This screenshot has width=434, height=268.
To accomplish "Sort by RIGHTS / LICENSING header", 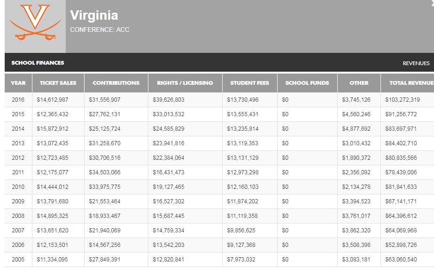I will (x=185, y=83).
